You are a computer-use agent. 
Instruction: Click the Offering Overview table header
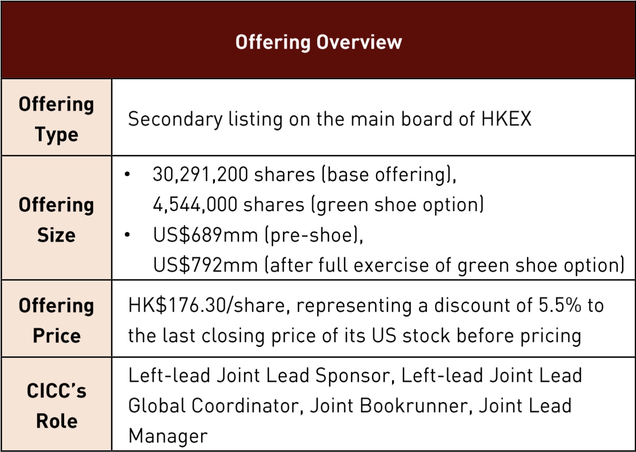[318, 42]
